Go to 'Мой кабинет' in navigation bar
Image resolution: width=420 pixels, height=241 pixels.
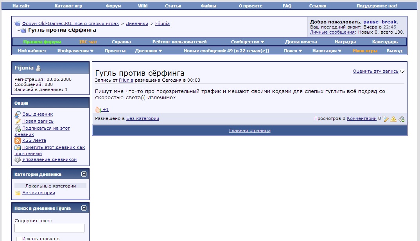(32, 51)
